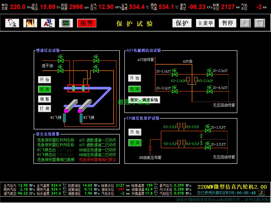
Task: Switch to the 保护 protection screen
Action: tap(182, 23)
